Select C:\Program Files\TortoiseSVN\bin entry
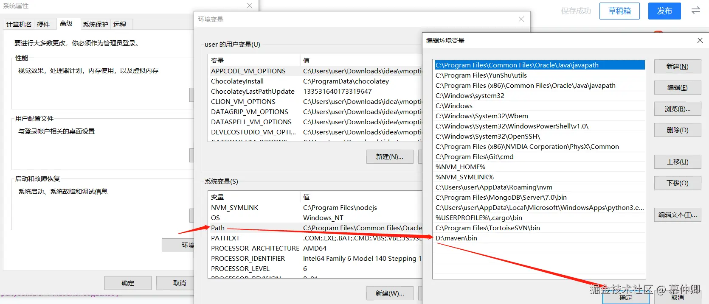The image size is (709, 304). point(539,228)
